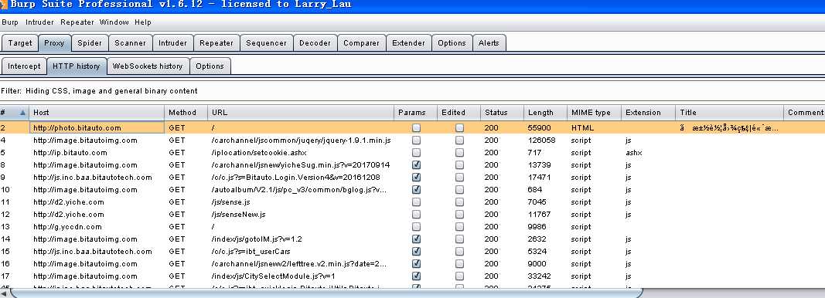Screen dimensions: 825x298
Task: Switch to the Sequencer tab
Action: (266, 43)
